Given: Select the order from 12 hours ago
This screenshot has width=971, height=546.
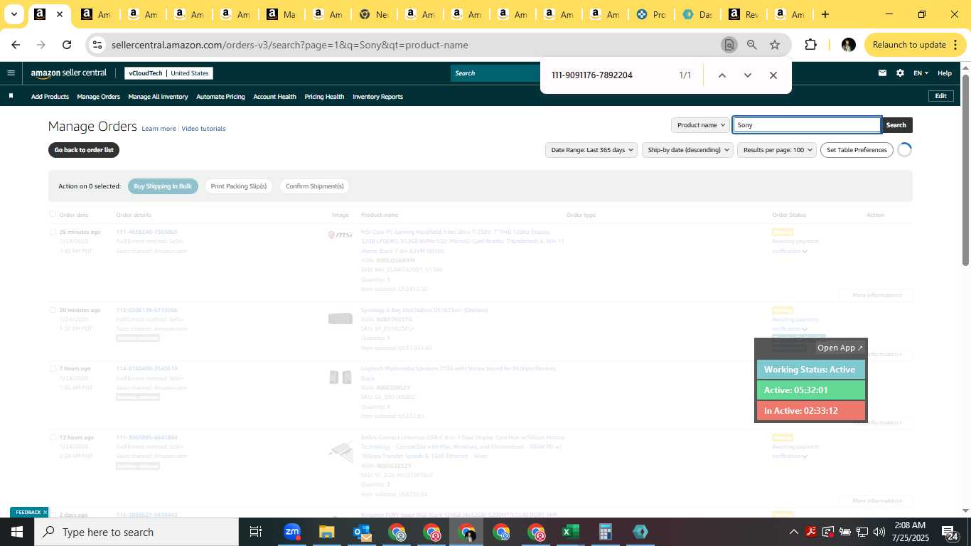Looking at the screenshot, I should pyautogui.click(x=53, y=437).
